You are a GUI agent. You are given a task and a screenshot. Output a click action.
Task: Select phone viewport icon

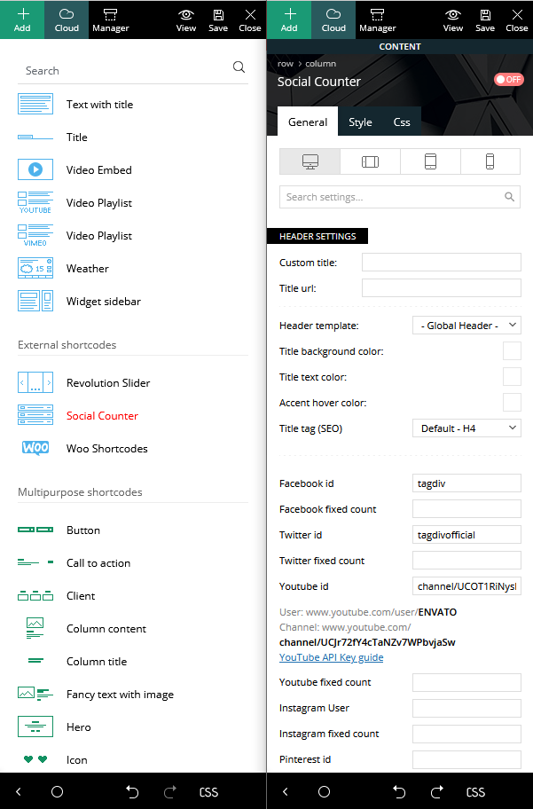tap(490, 161)
